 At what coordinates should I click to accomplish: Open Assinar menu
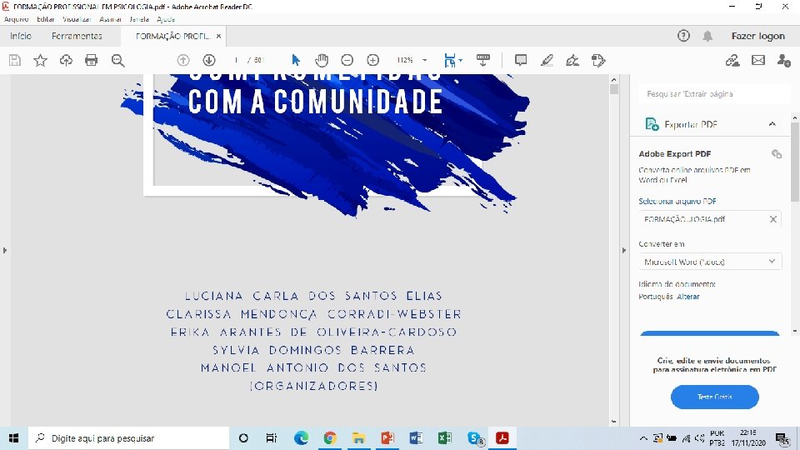click(110, 19)
